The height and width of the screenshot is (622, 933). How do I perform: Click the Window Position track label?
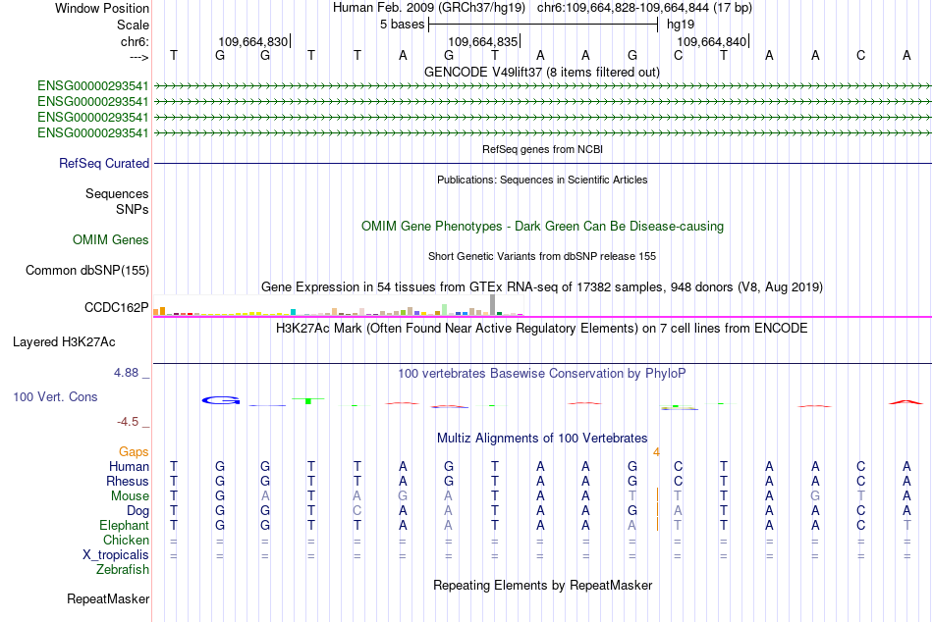[x=102, y=8]
